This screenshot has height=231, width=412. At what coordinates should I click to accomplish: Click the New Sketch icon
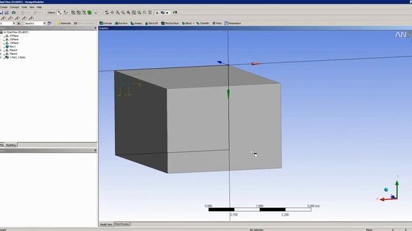click(x=50, y=23)
